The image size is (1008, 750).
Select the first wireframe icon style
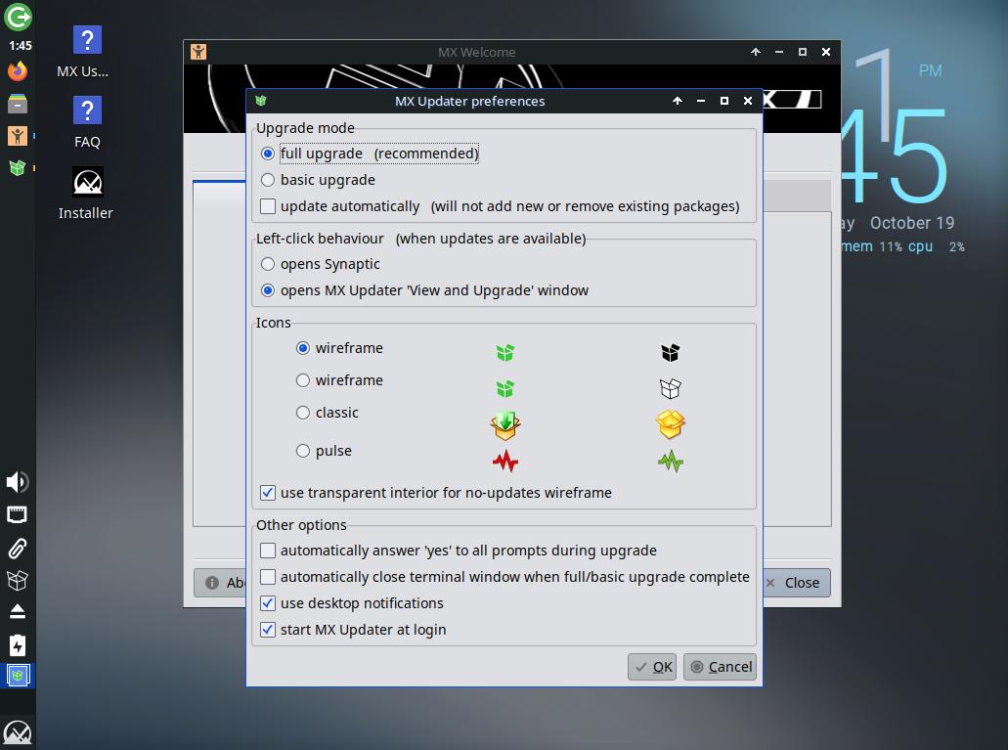pyautogui.click(x=303, y=348)
